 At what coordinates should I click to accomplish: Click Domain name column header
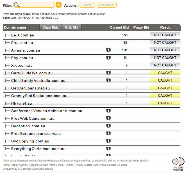15,27
